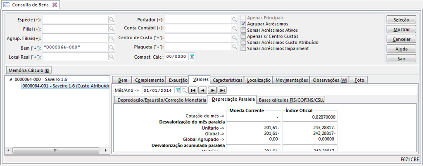423x166 pixels.
Task: Go to the previous month record
Action: [202, 90]
